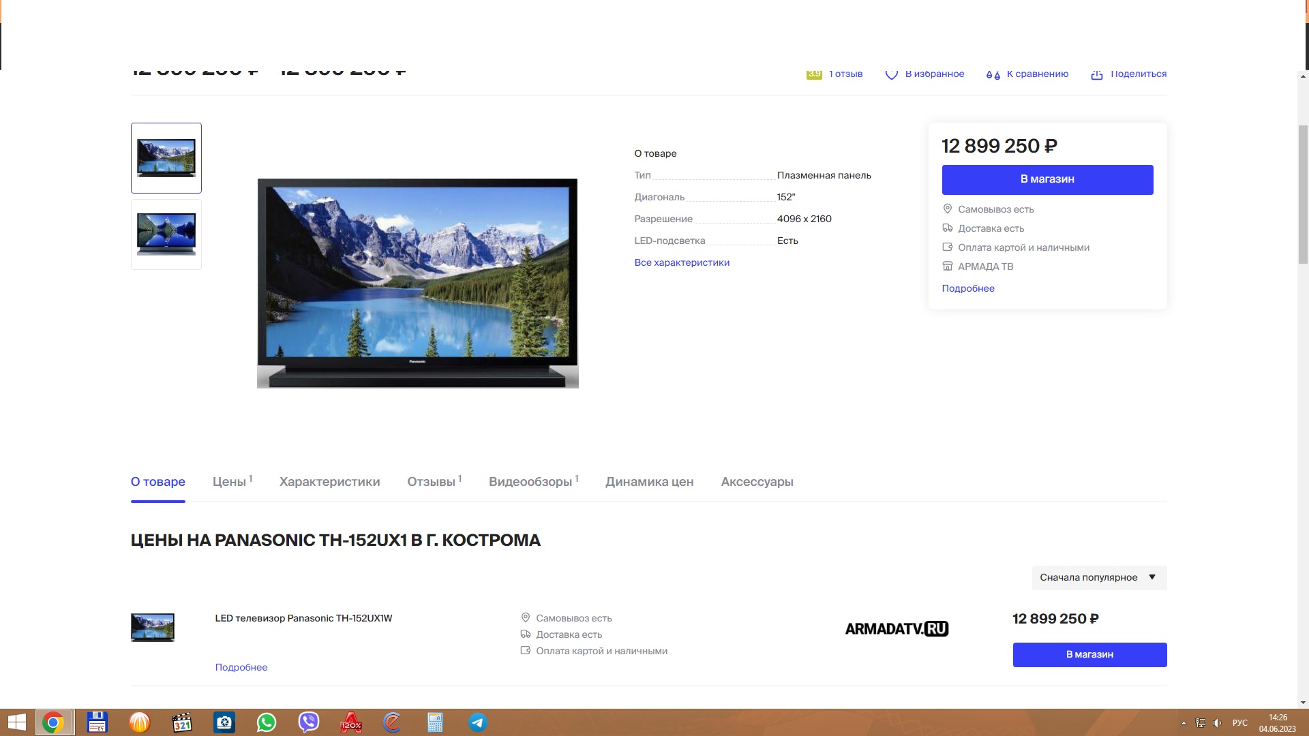Image resolution: width=1309 pixels, height=736 pixels.
Task: Click pickup pin icon in the price card
Action: pos(947,209)
